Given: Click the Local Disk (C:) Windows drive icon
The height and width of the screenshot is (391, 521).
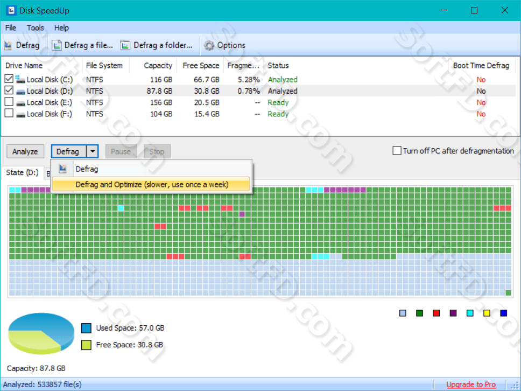Looking at the screenshot, I should pos(20,79).
